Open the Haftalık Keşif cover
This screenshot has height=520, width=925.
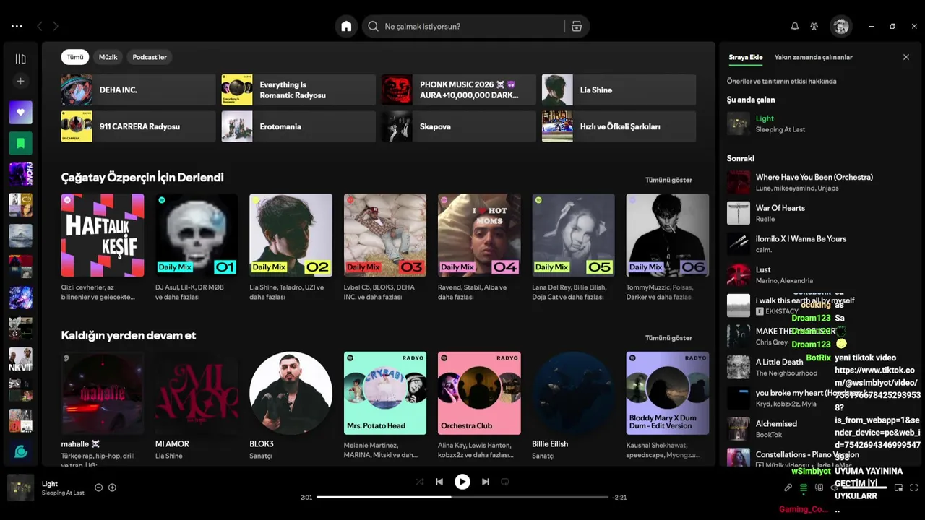coord(103,235)
